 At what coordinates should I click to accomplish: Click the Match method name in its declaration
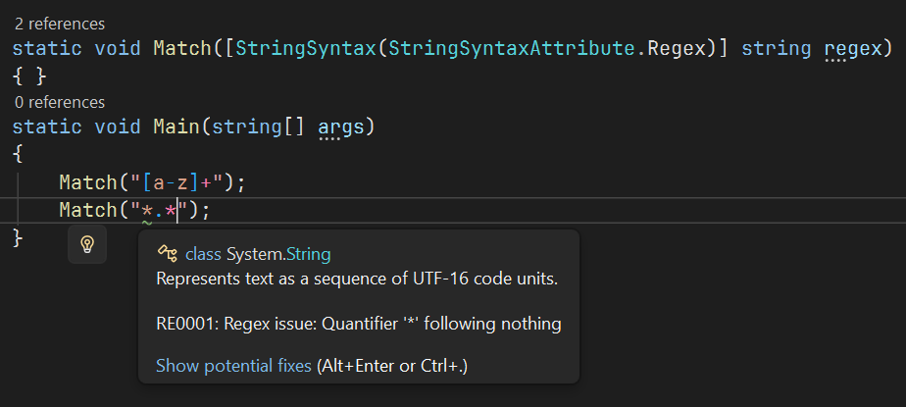point(181,48)
